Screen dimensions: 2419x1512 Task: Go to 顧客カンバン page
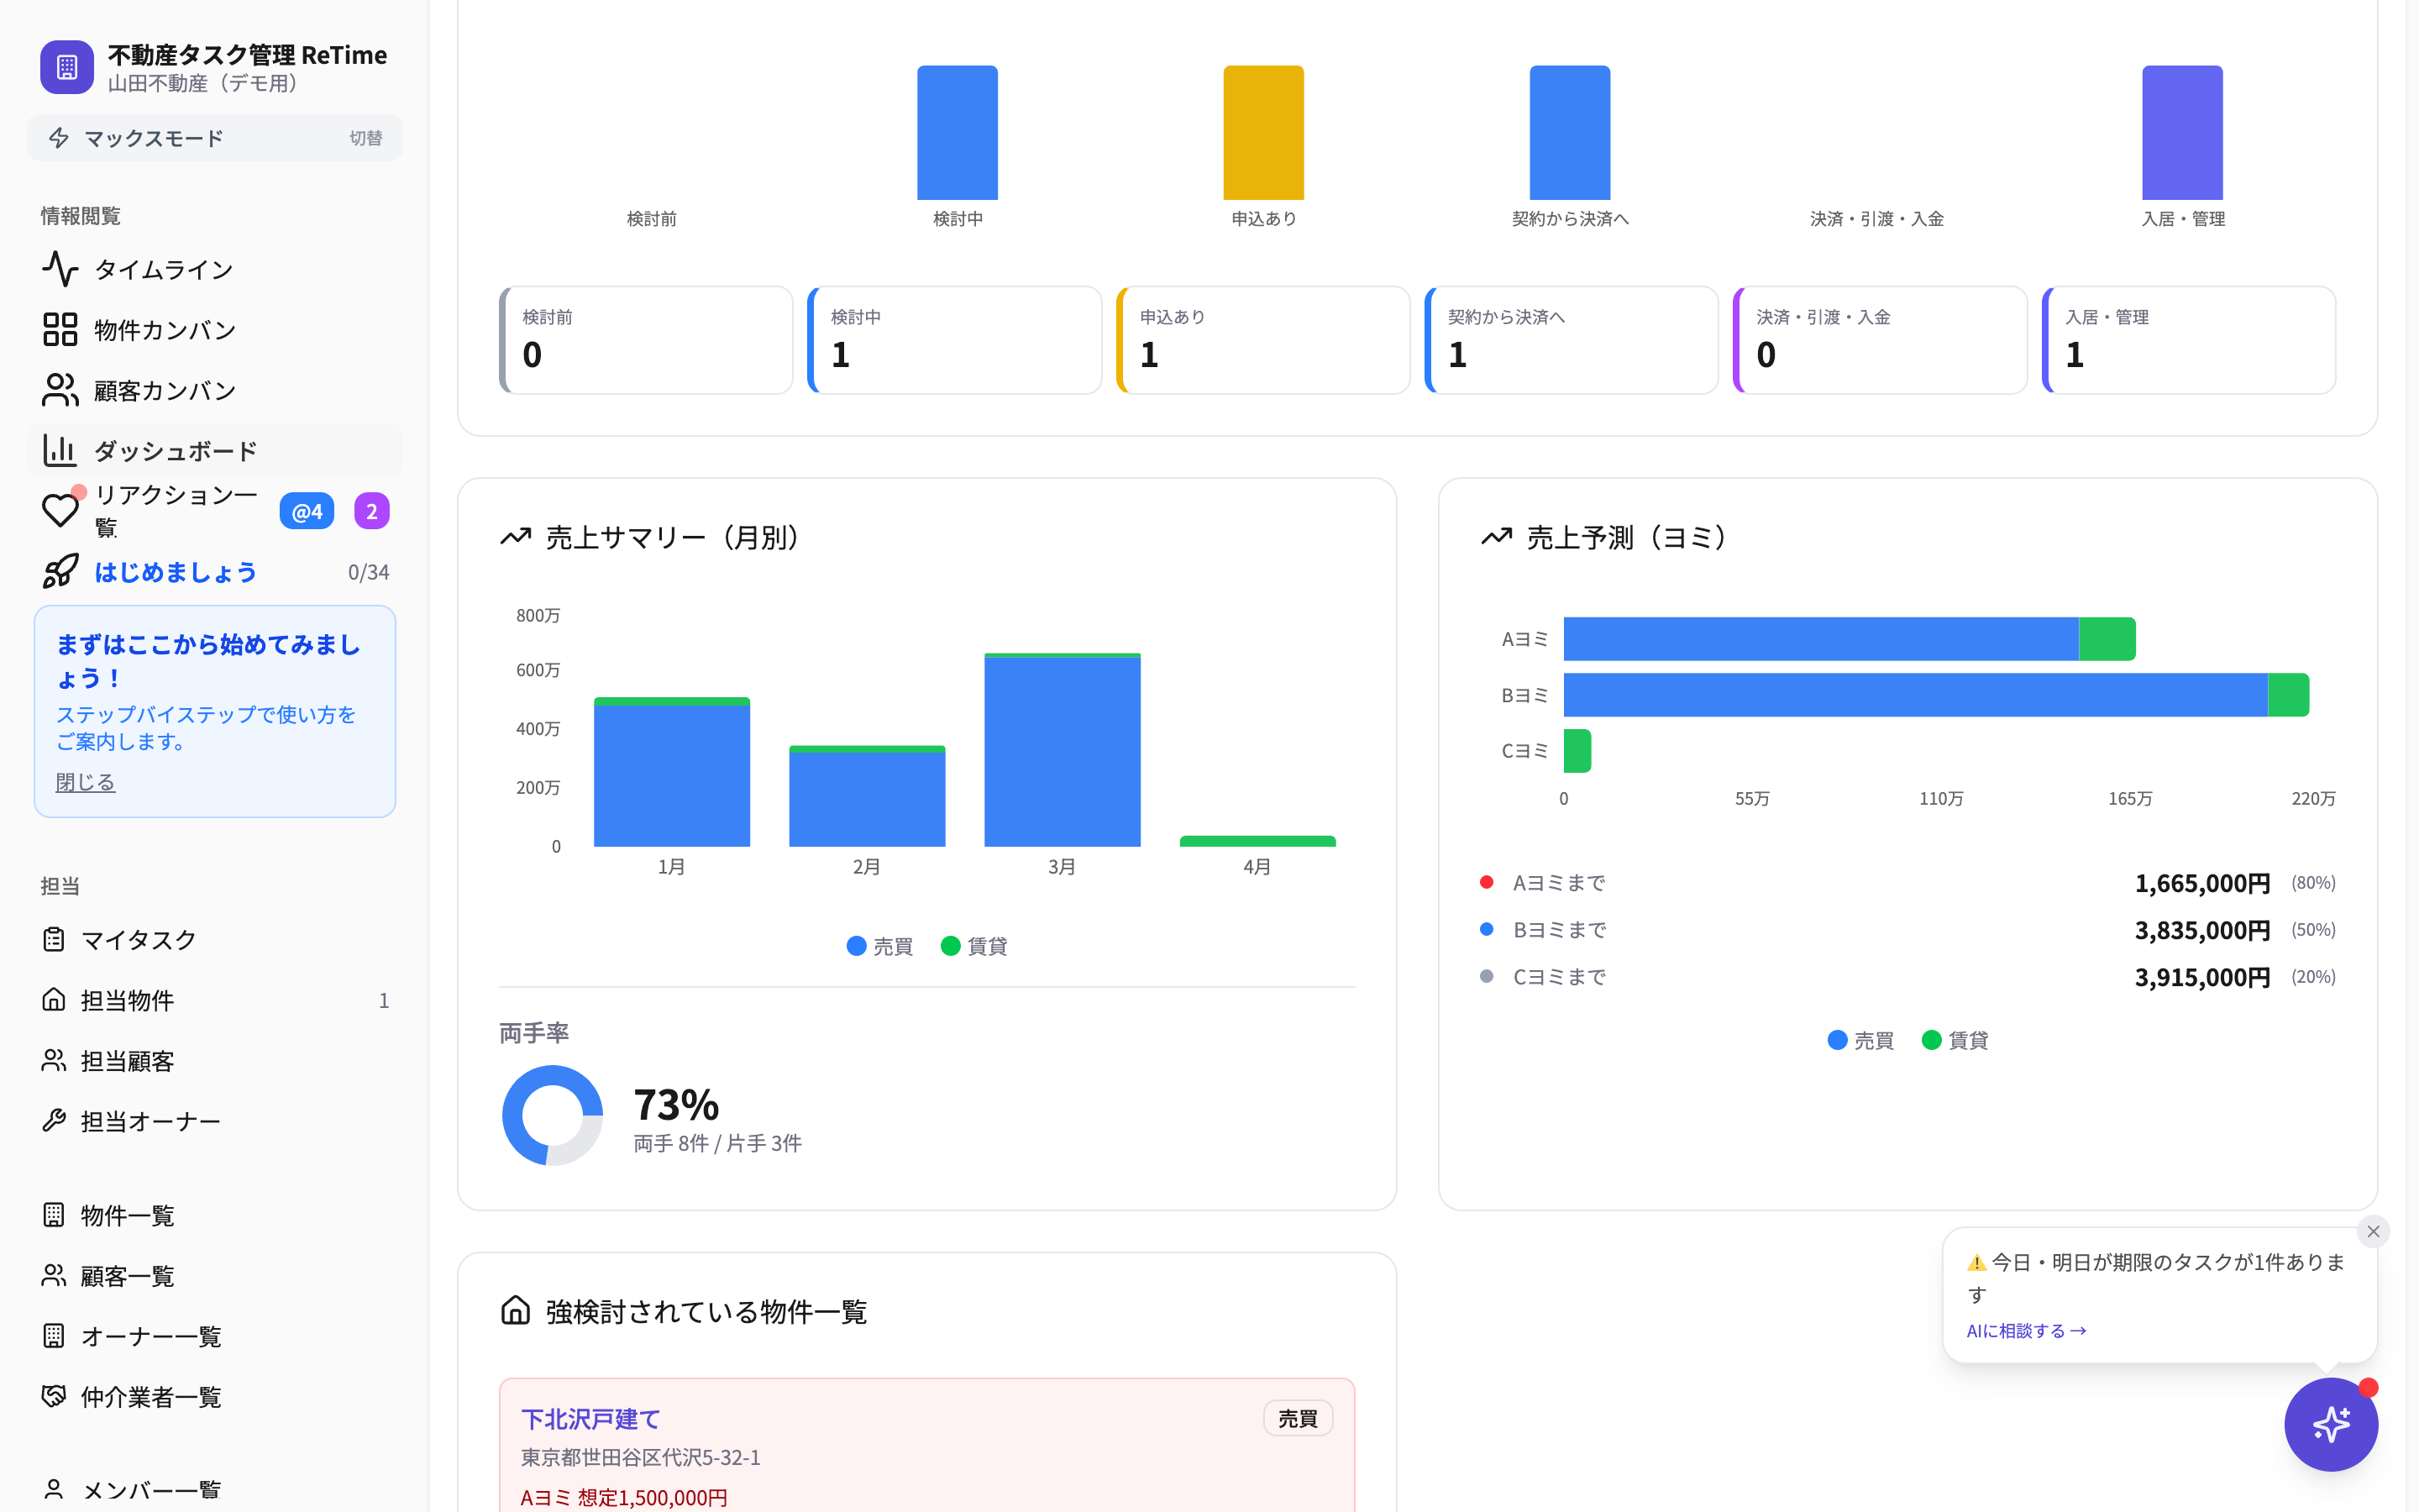[215, 390]
